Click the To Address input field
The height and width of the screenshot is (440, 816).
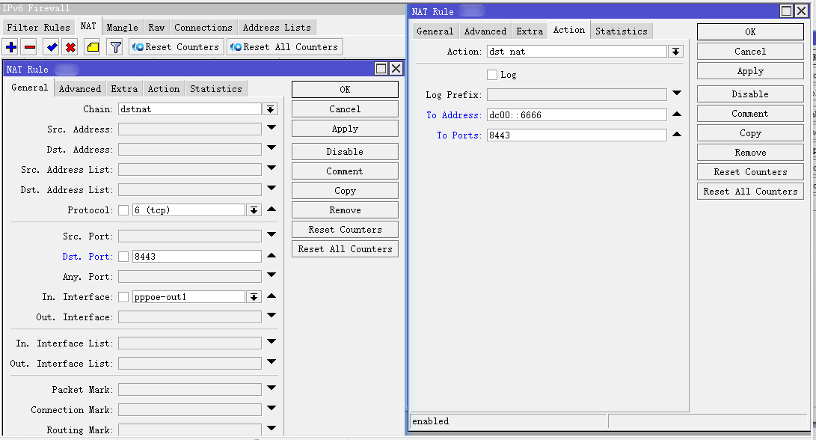point(576,115)
